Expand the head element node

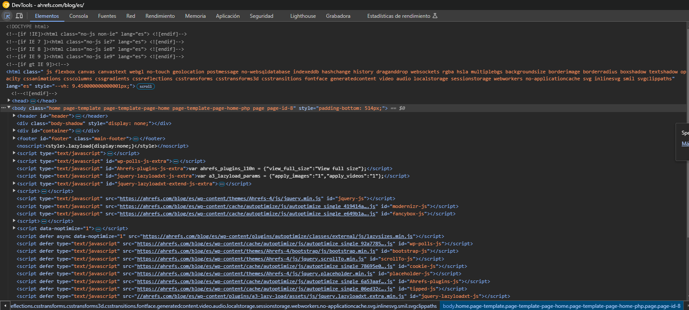point(9,101)
